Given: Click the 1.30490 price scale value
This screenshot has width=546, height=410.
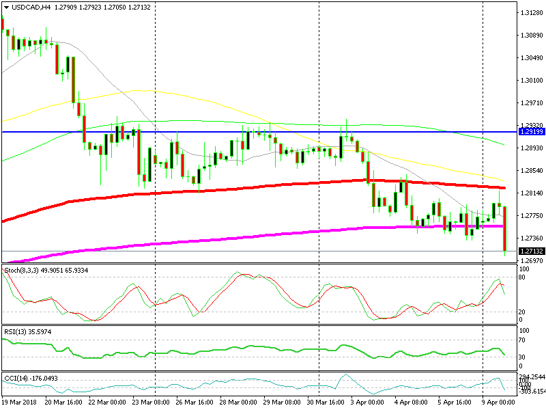Looking at the screenshot, I should pos(532,58).
